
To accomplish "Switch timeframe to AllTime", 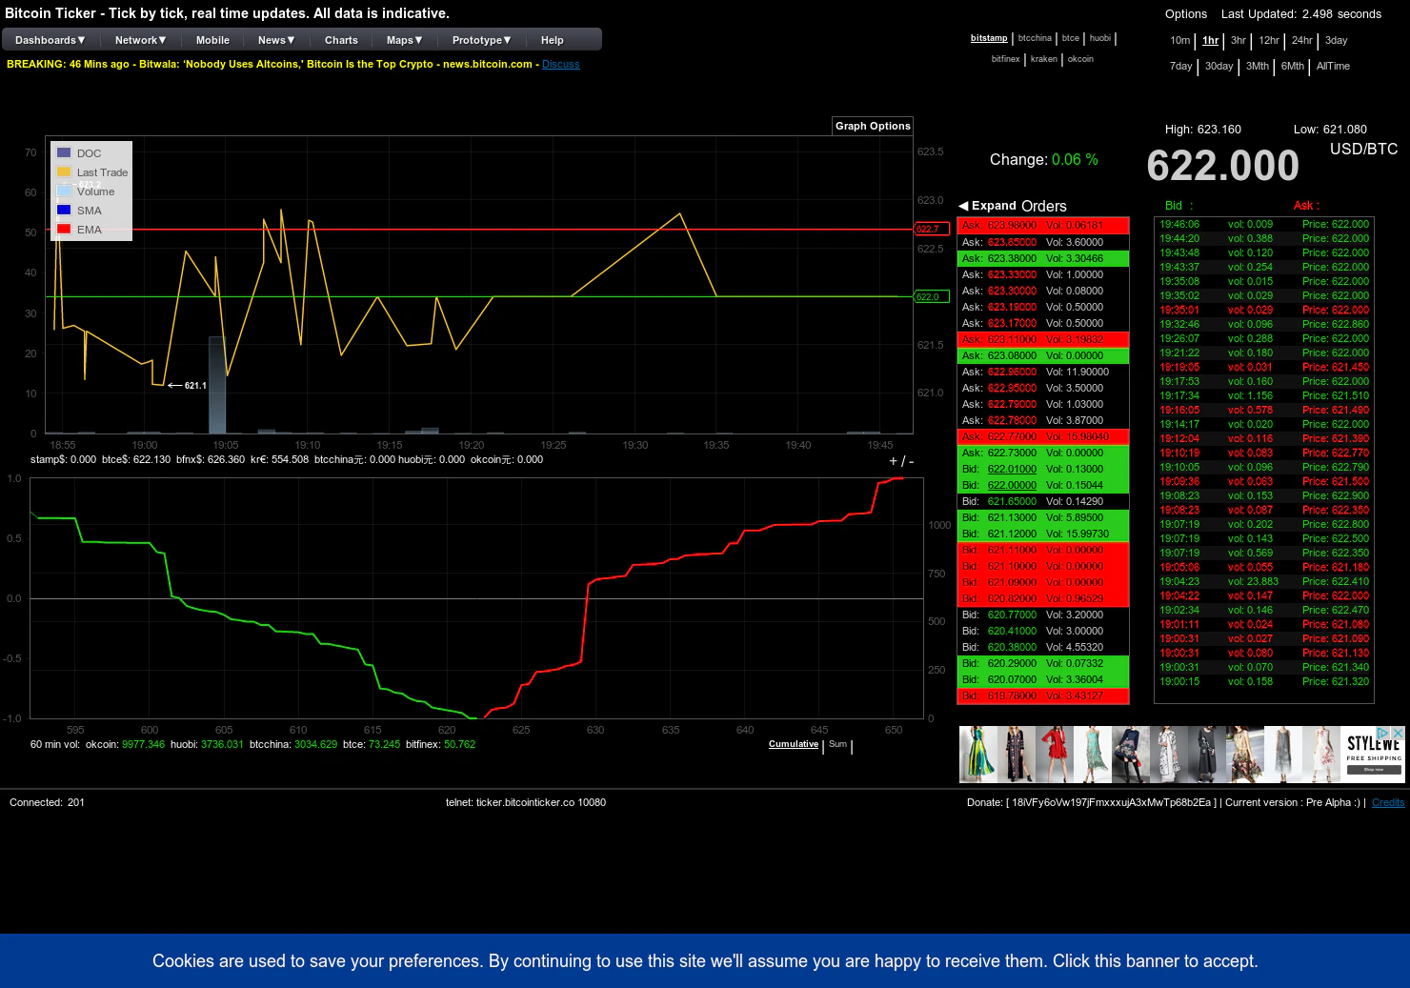I will pos(1333,67).
